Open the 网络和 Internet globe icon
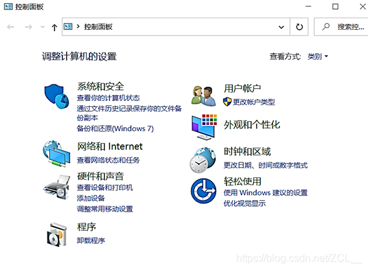 click(56, 153)
